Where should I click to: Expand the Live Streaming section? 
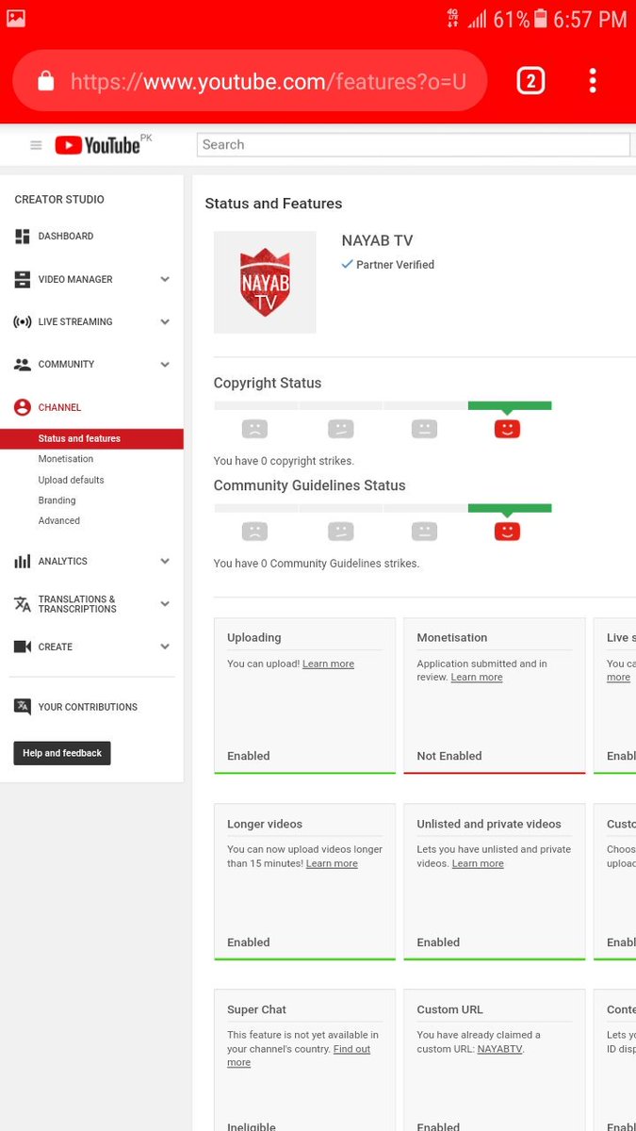point(165,322)
